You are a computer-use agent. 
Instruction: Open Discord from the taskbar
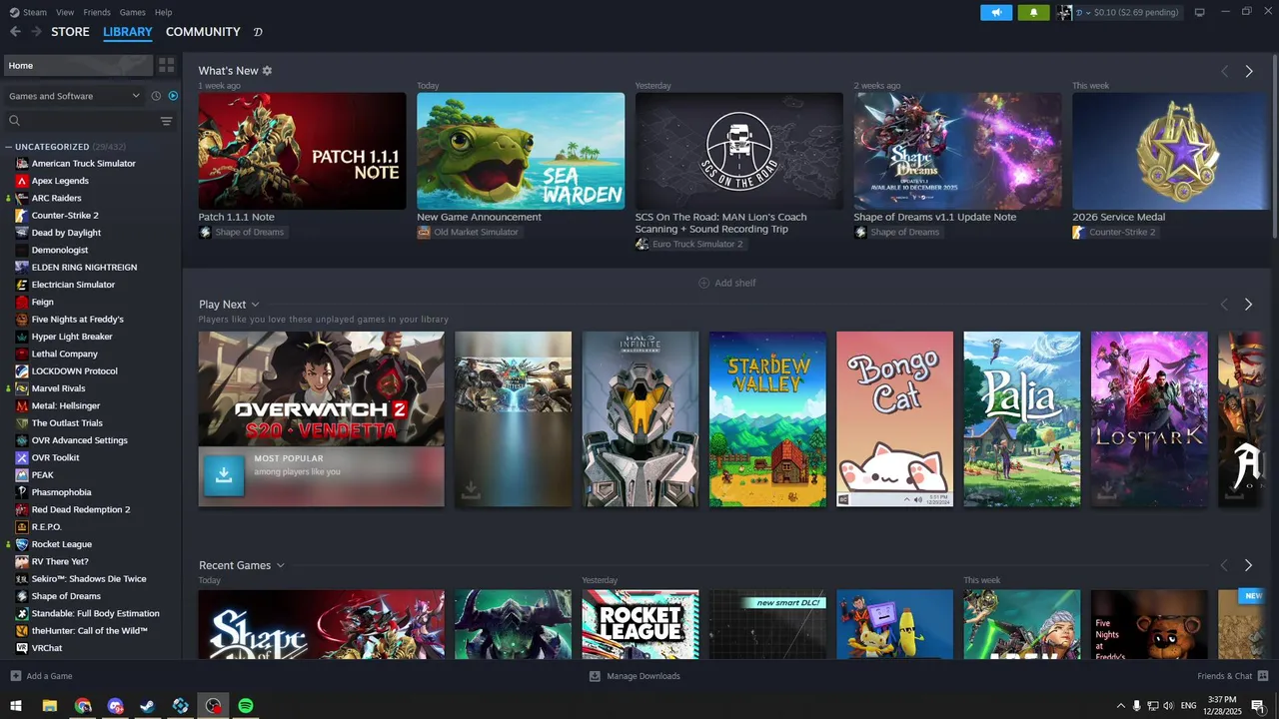[x=115, y=706]
